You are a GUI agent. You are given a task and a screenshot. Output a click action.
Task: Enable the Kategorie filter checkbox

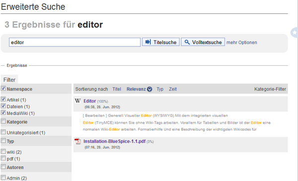pos(3,121)
